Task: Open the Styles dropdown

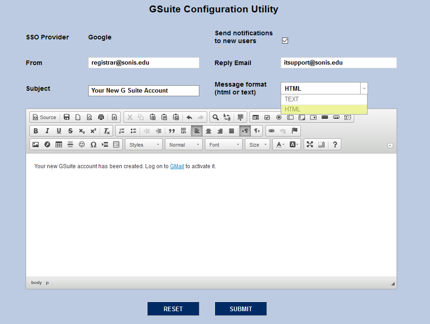Action: point(143,144)
